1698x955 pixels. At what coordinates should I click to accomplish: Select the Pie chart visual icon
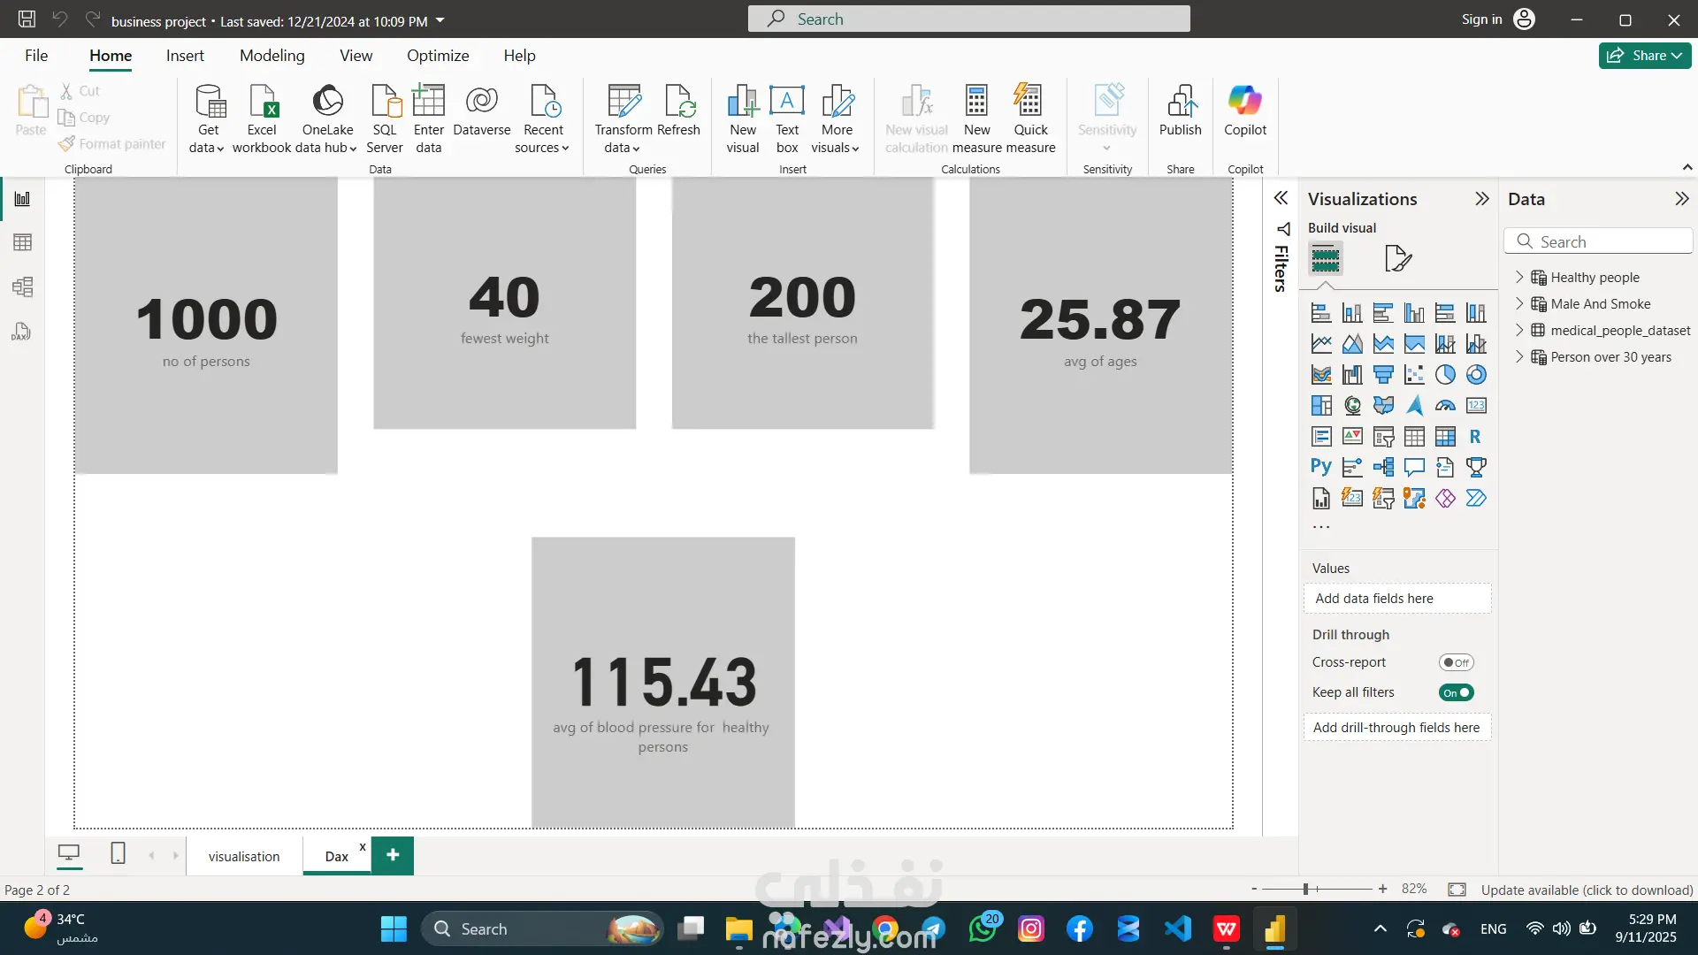[1445, 375]
